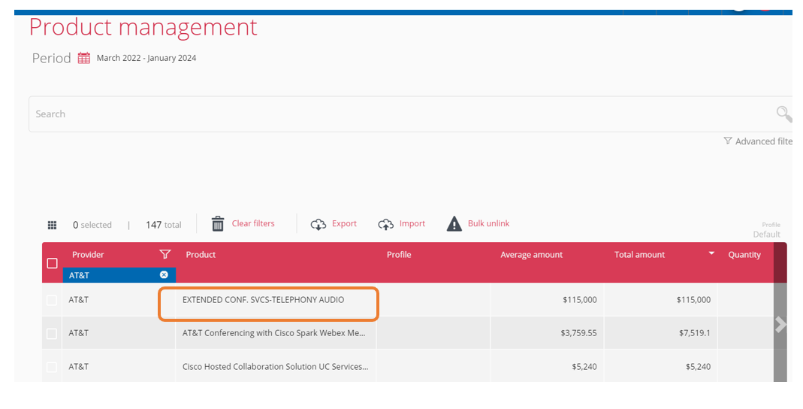This screenshot has height=409, width=803.
Task: Click the Clear filters link
Action: 253,223
